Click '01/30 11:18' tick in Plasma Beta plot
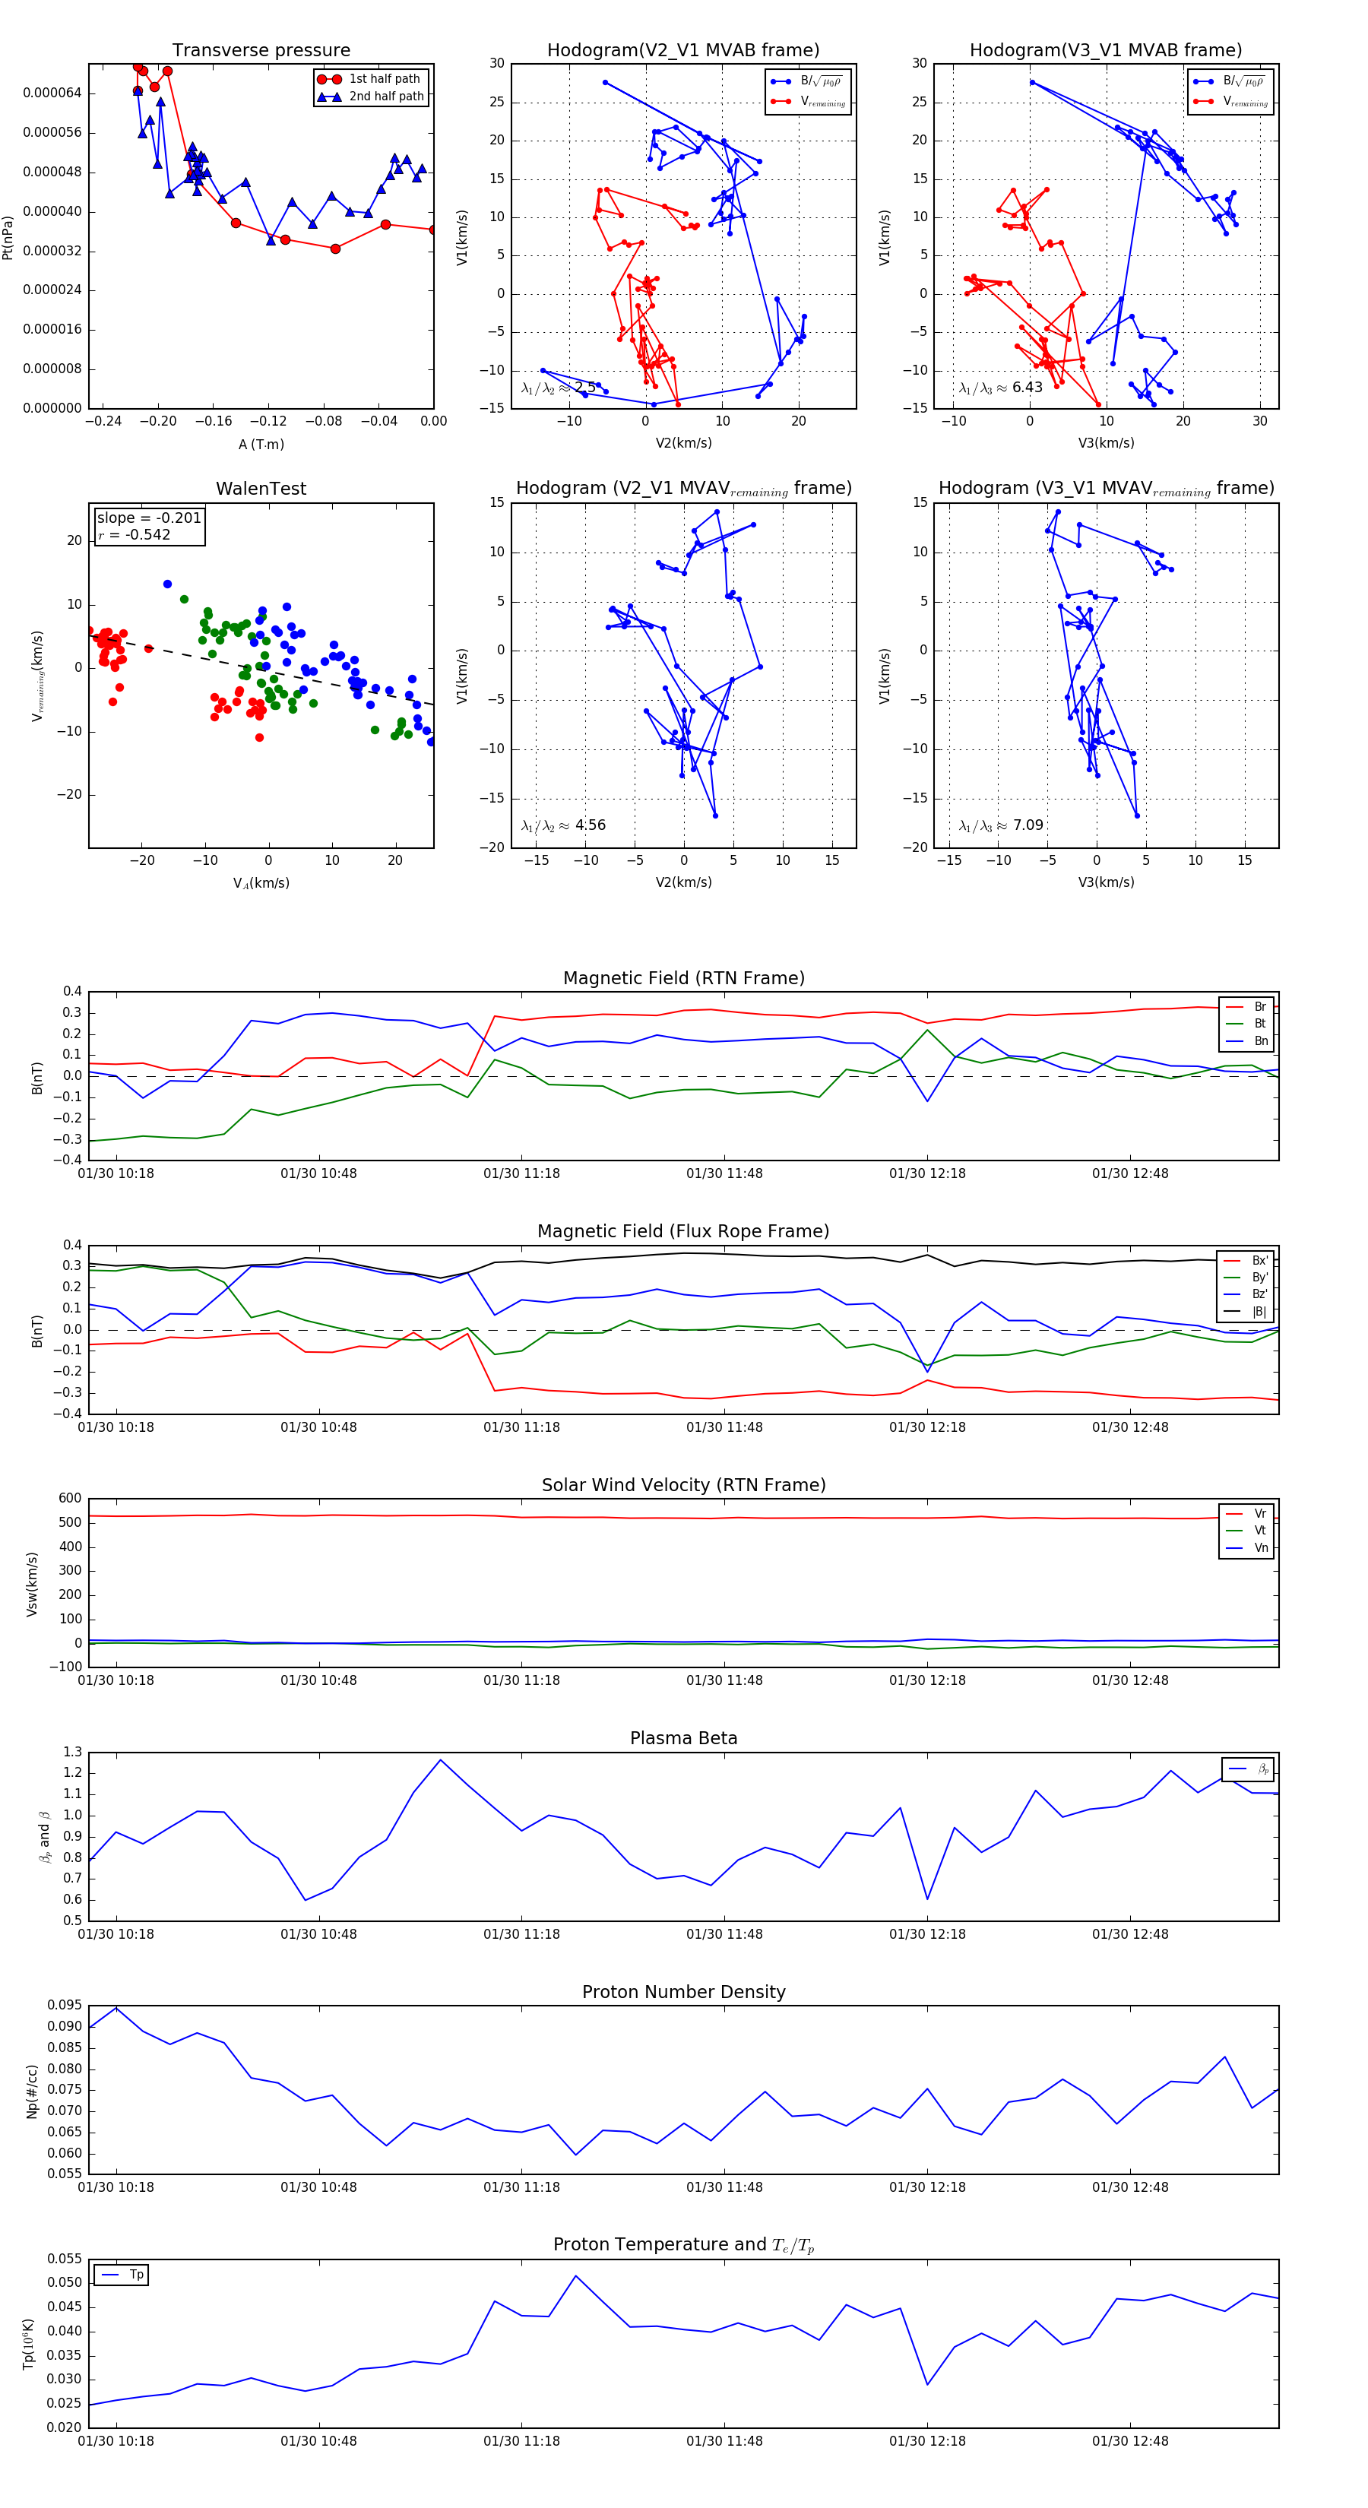Image resolution: width=1368 pixels, height=2508 pixels. [x=522, y=1934]
